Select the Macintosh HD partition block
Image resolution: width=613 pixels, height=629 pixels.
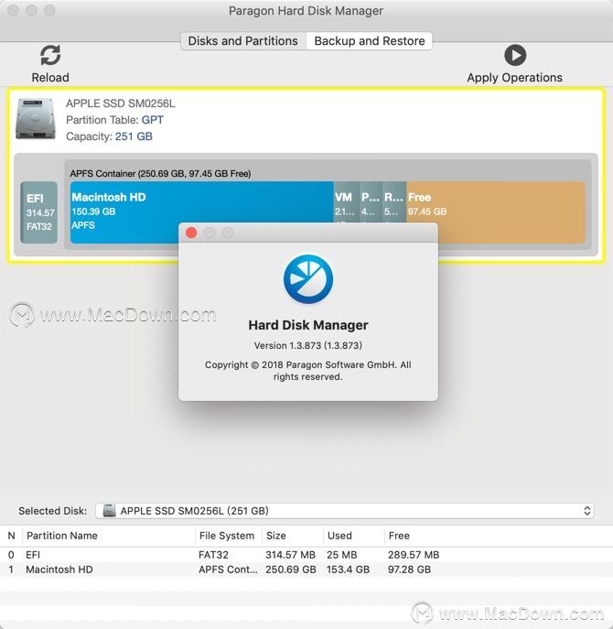(x=201, y=212)
